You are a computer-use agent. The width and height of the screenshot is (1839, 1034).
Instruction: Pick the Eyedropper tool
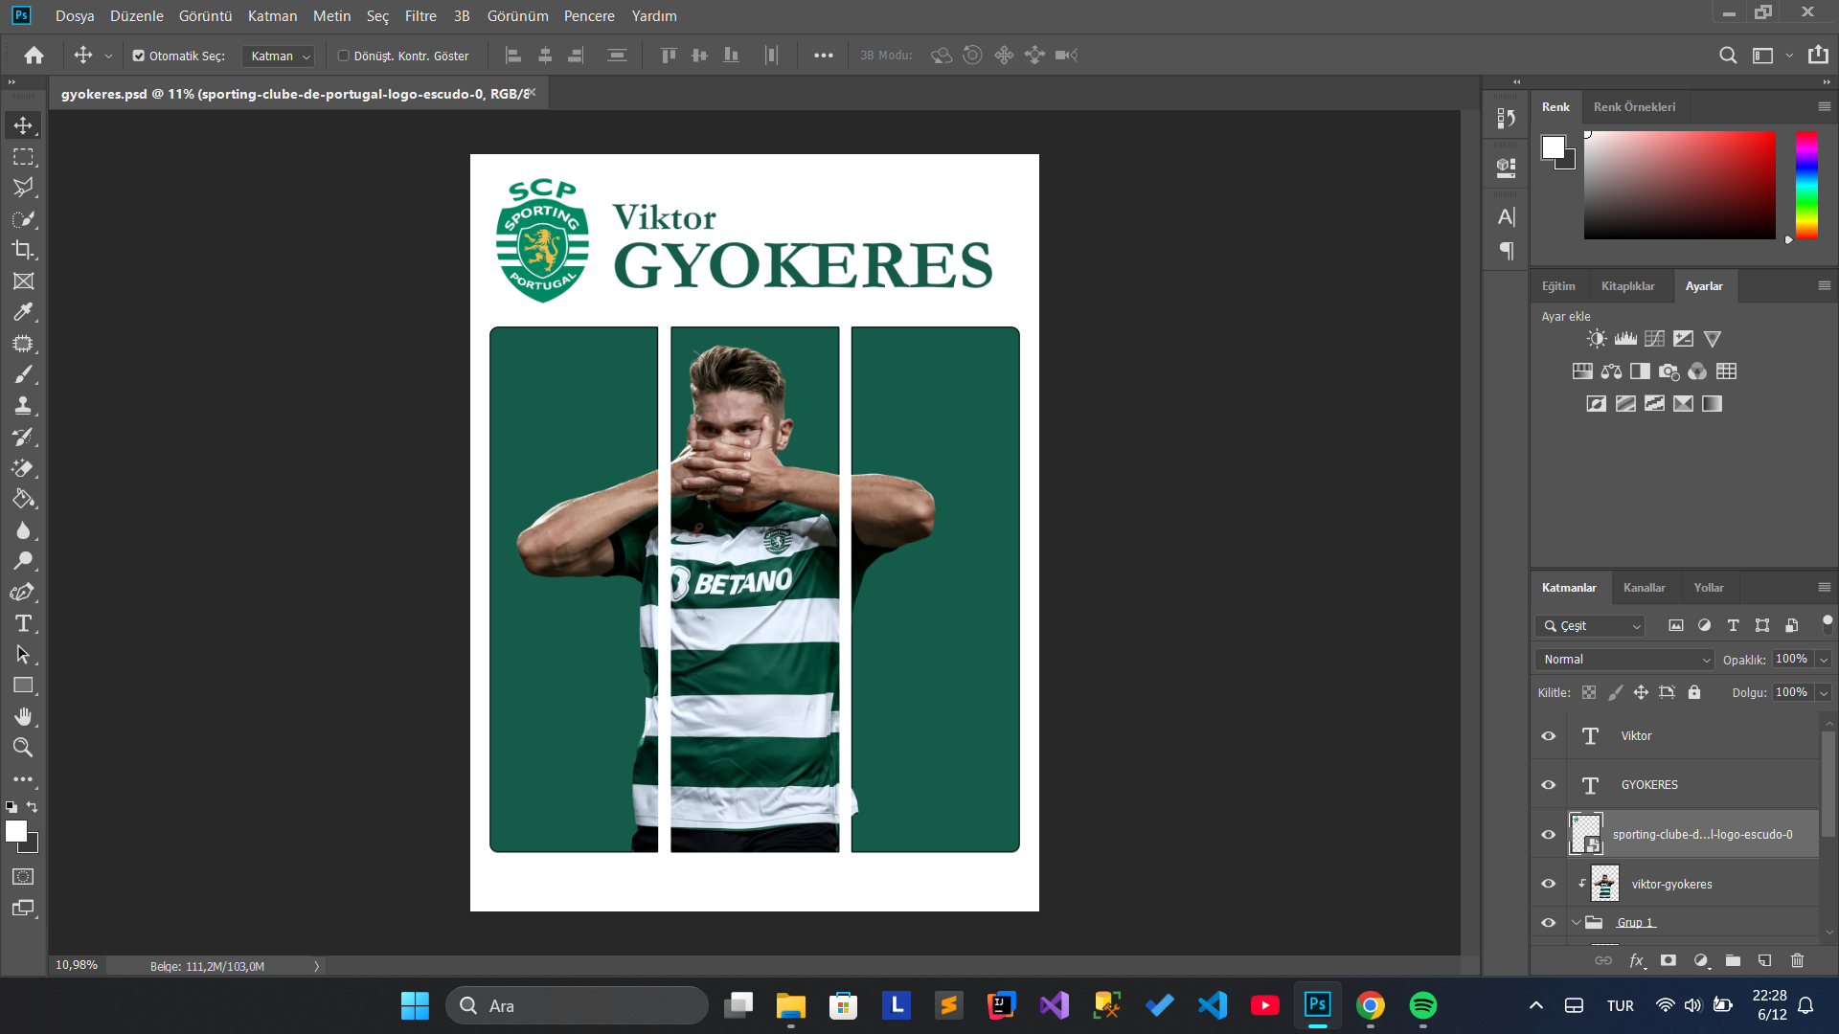[x=23, y=312]
